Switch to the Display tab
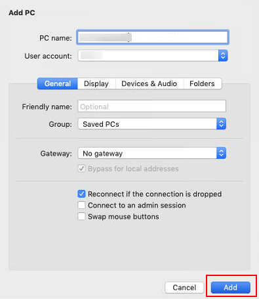 pyautogui.click(x=96, y=83)
